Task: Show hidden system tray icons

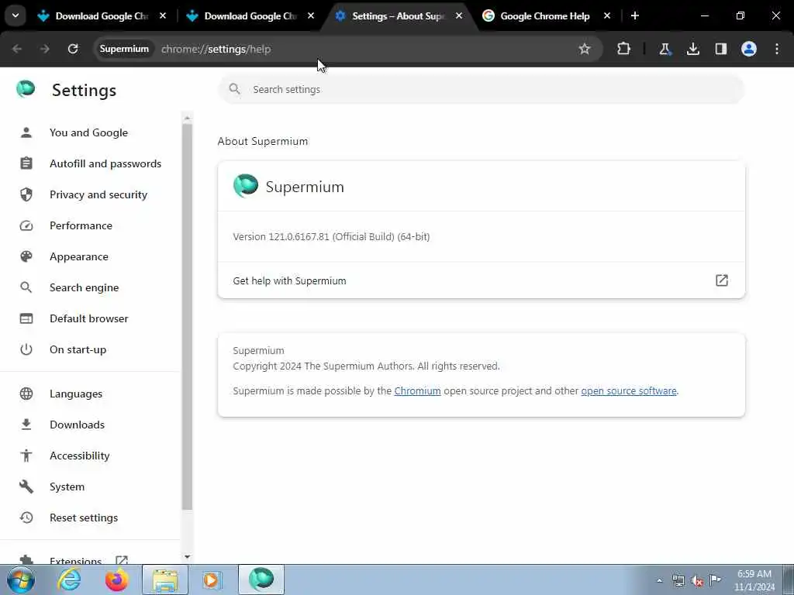Action: [x=659, y=580]
